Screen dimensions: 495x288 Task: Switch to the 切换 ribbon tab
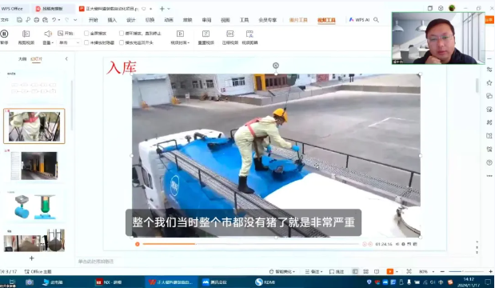coord(150,20)
